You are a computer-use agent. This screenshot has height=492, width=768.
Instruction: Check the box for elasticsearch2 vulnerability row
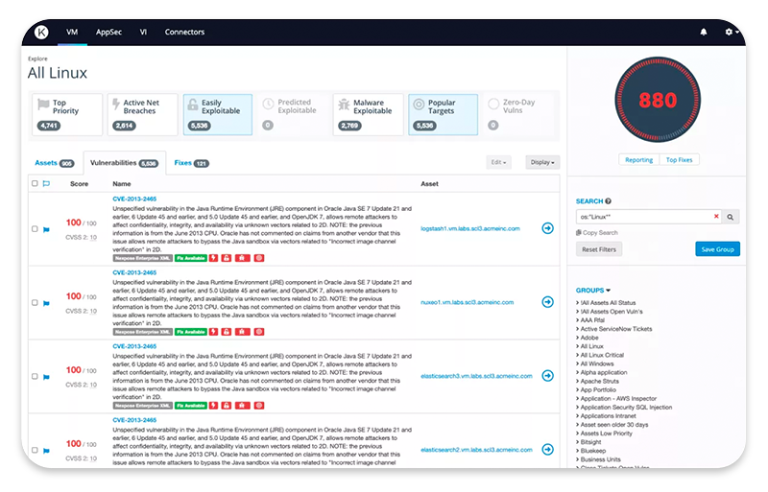pos(35,450)
